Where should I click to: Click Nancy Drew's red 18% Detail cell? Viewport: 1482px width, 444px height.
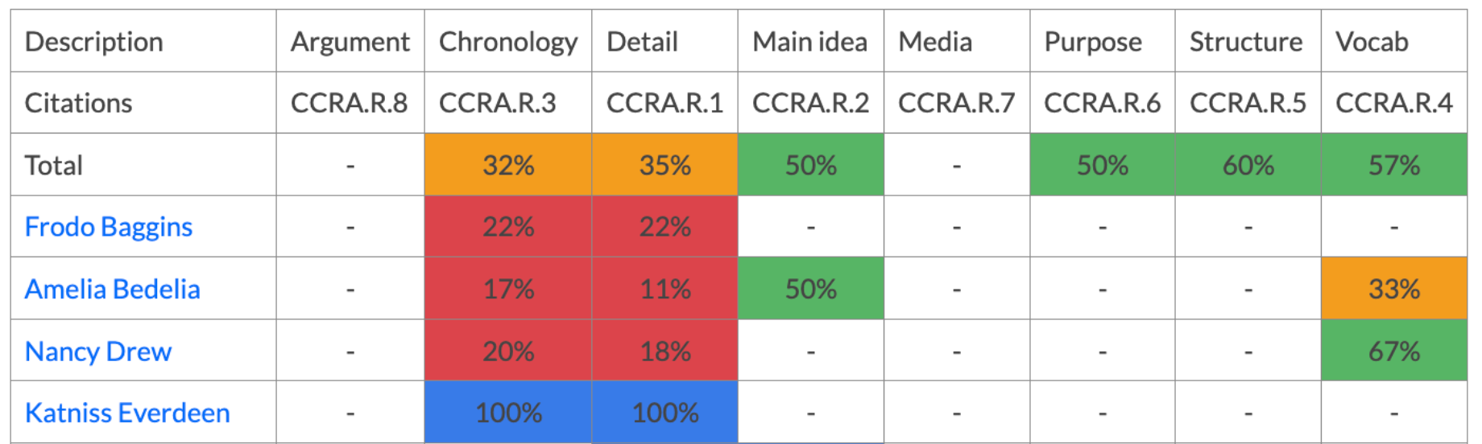664,351
